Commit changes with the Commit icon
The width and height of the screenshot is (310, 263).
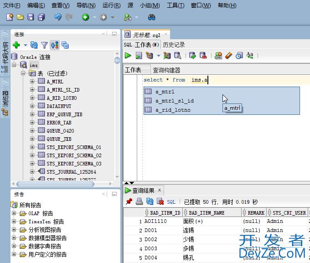pos(192,56)
